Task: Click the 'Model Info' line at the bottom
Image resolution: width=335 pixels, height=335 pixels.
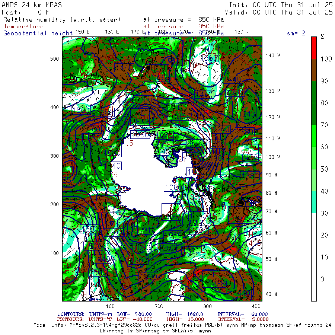Action: pyautogui.click(x=182, y=325)
